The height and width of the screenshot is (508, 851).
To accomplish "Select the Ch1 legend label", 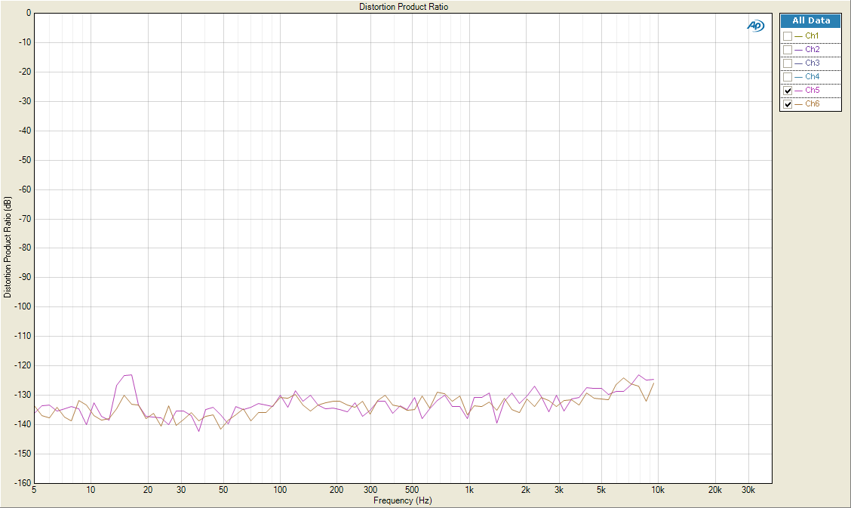I will tap(812, 35).
